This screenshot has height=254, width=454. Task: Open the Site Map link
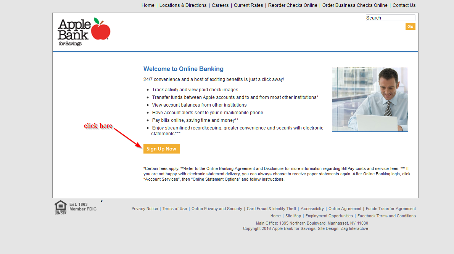(293, 216)
